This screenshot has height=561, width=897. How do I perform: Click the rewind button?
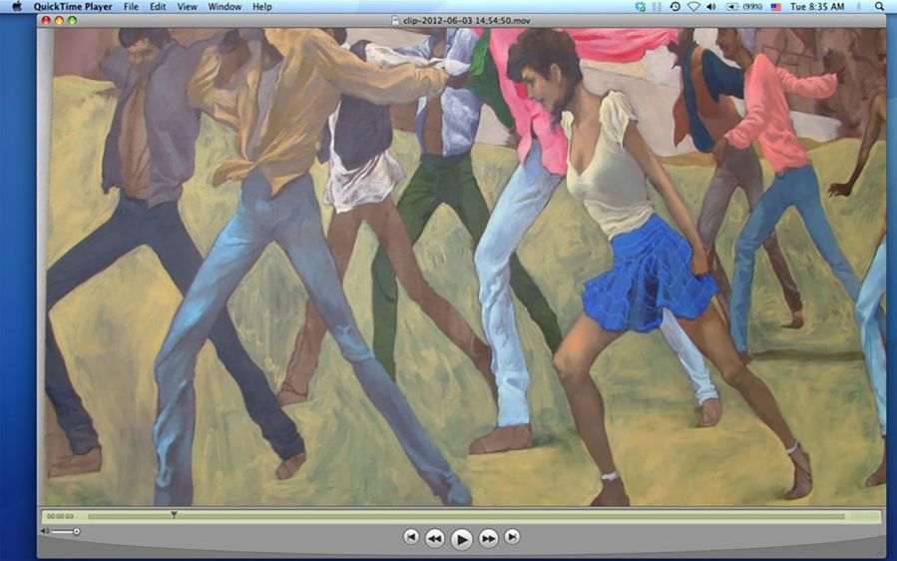pos(435,538)
